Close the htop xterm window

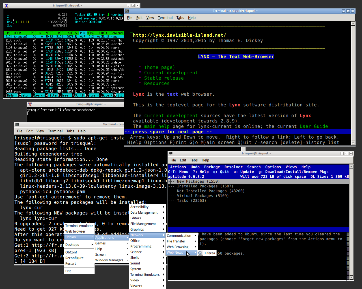click(137, 6)
